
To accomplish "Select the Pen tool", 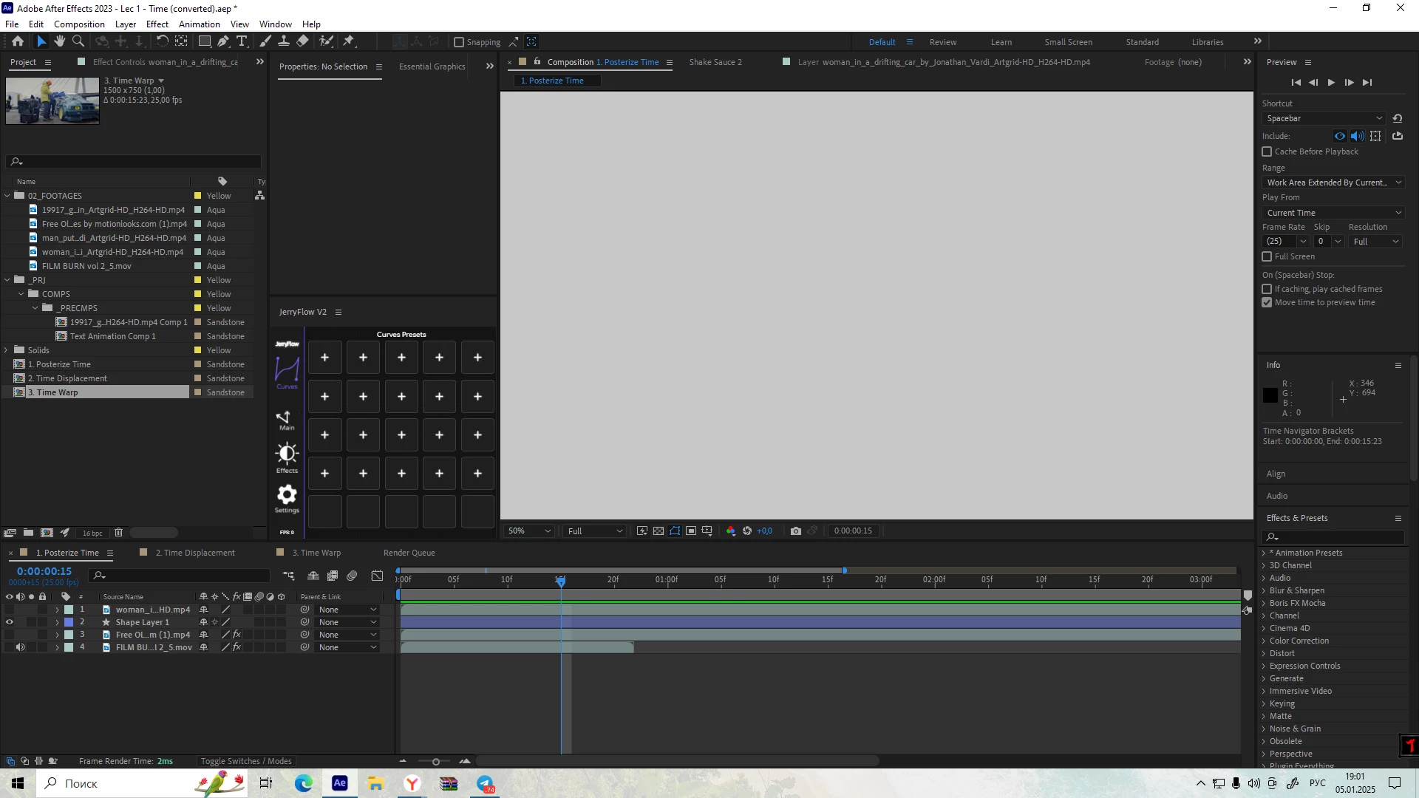I will (x=222, y=41).
